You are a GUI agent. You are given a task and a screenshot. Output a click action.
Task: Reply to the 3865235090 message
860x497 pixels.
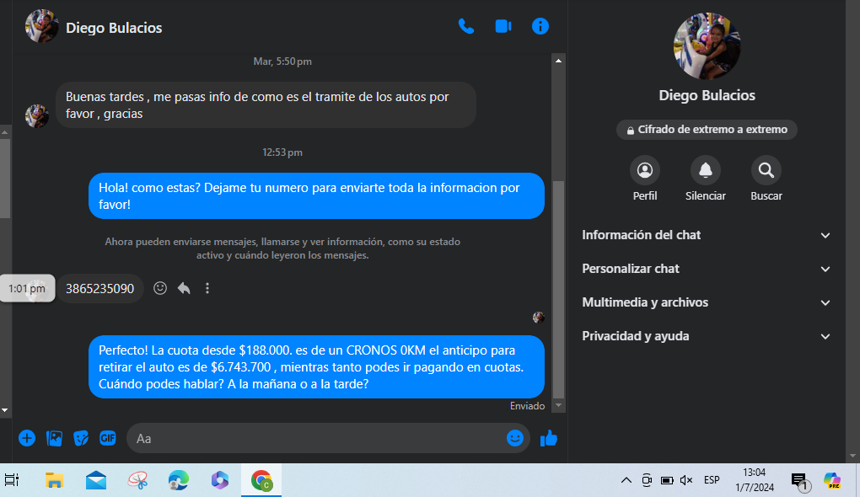184,288
